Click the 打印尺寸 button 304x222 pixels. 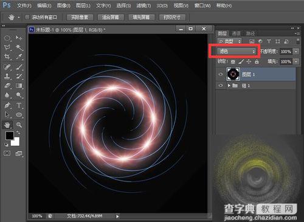tap(172, 18)
